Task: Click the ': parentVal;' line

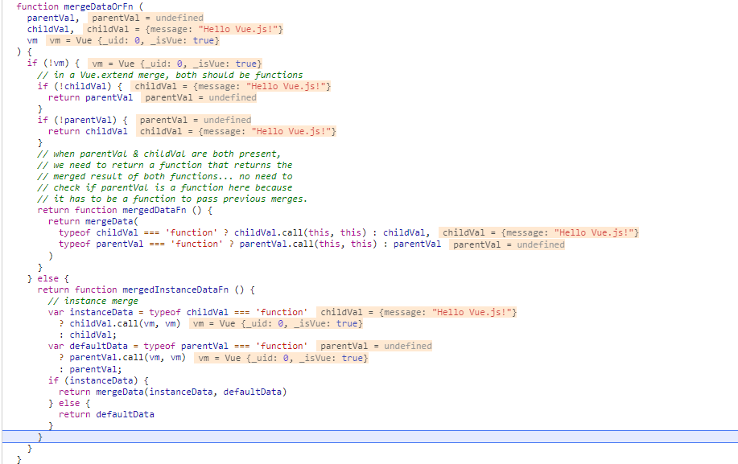Action: pos(90,369)
